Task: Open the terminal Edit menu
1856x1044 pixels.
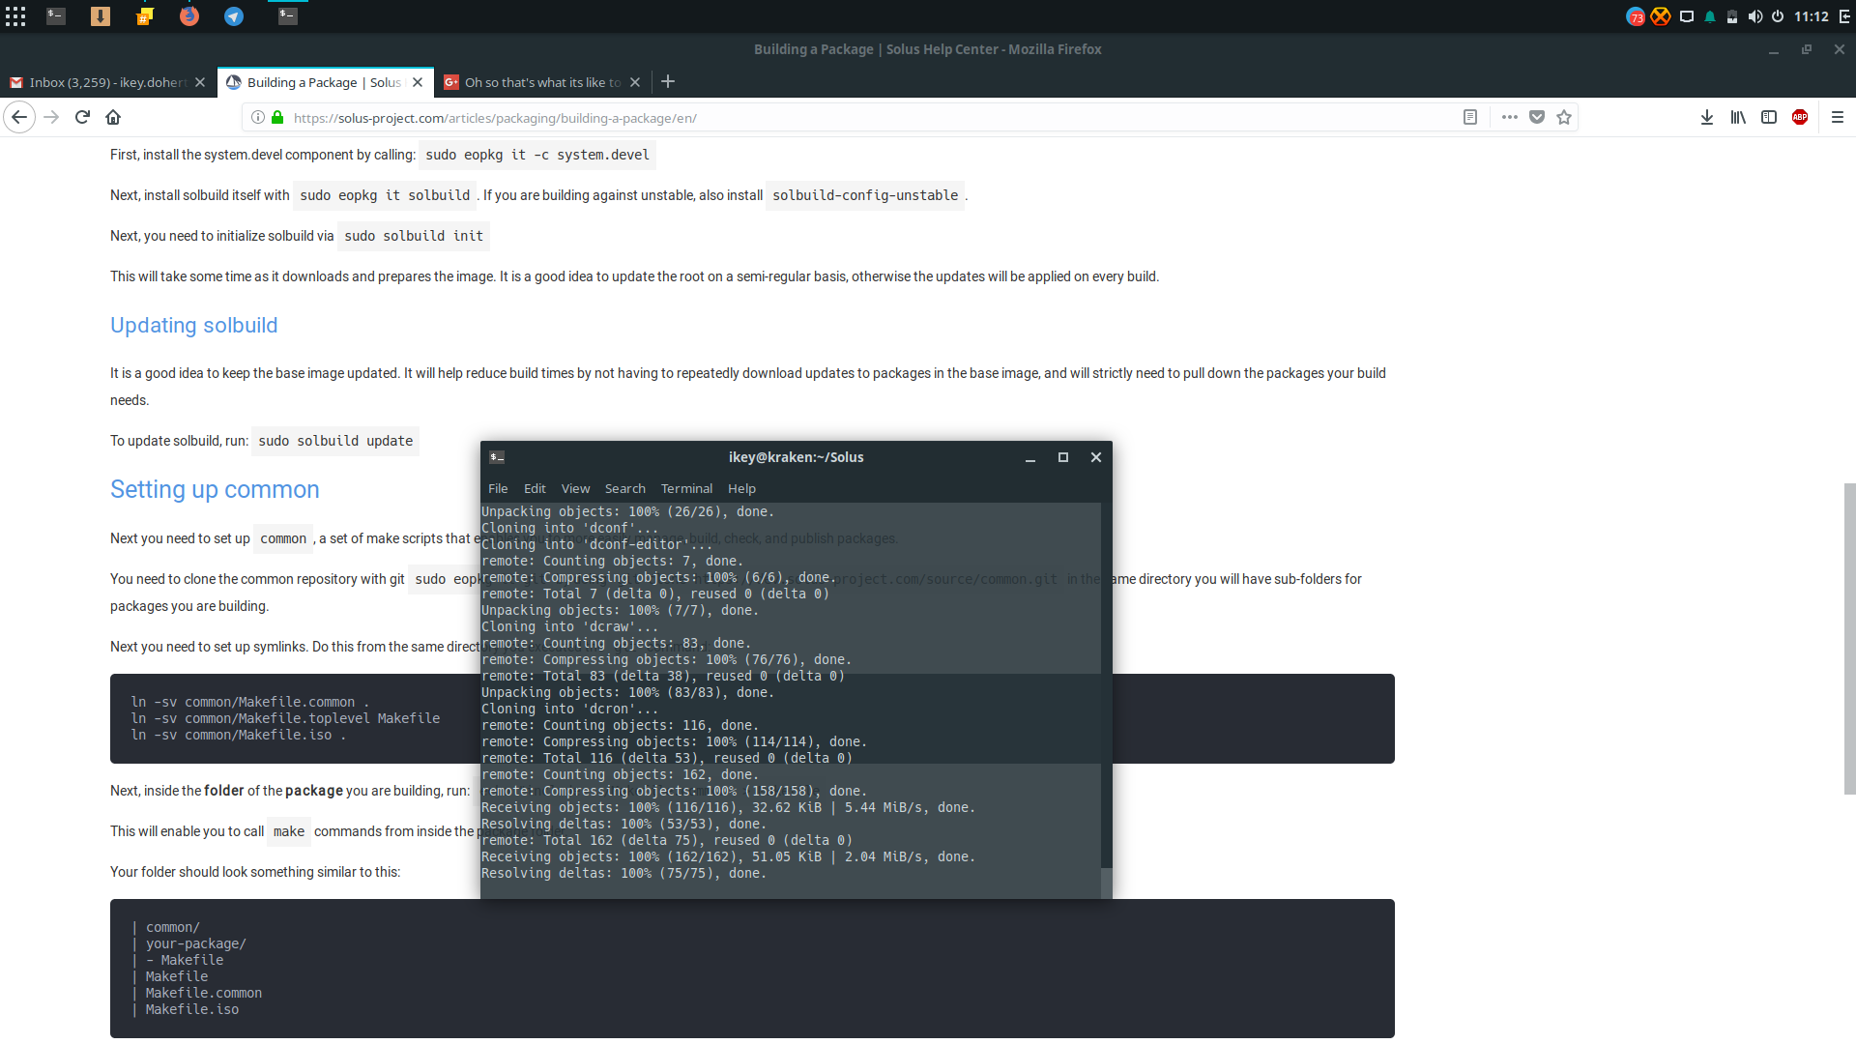Action: 535,488
